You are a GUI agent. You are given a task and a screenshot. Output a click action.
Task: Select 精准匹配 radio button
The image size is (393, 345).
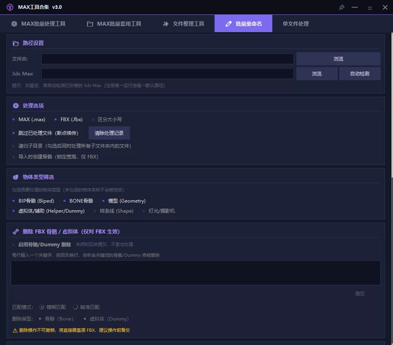coord(86,307)
